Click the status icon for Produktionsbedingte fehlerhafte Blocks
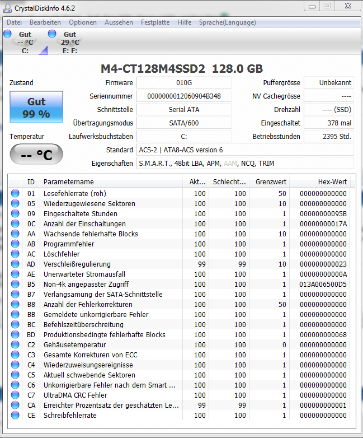 15,334
